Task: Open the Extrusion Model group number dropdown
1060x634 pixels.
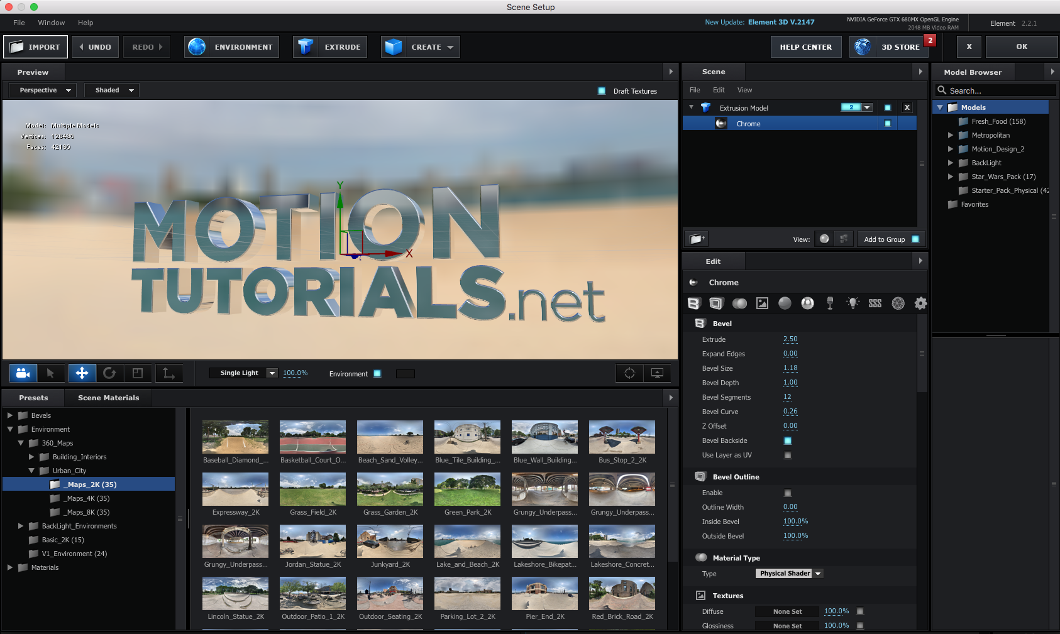Action: tap(867, 107)
